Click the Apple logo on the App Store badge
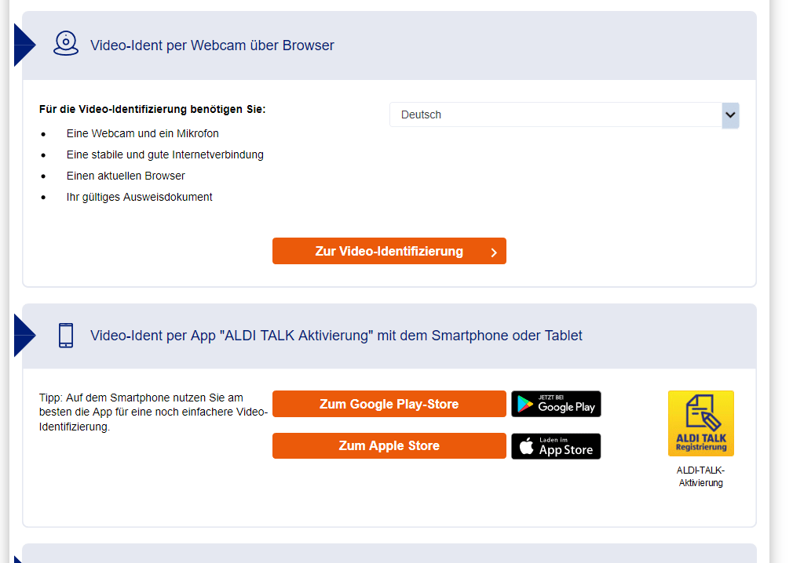 click(527, 446)
